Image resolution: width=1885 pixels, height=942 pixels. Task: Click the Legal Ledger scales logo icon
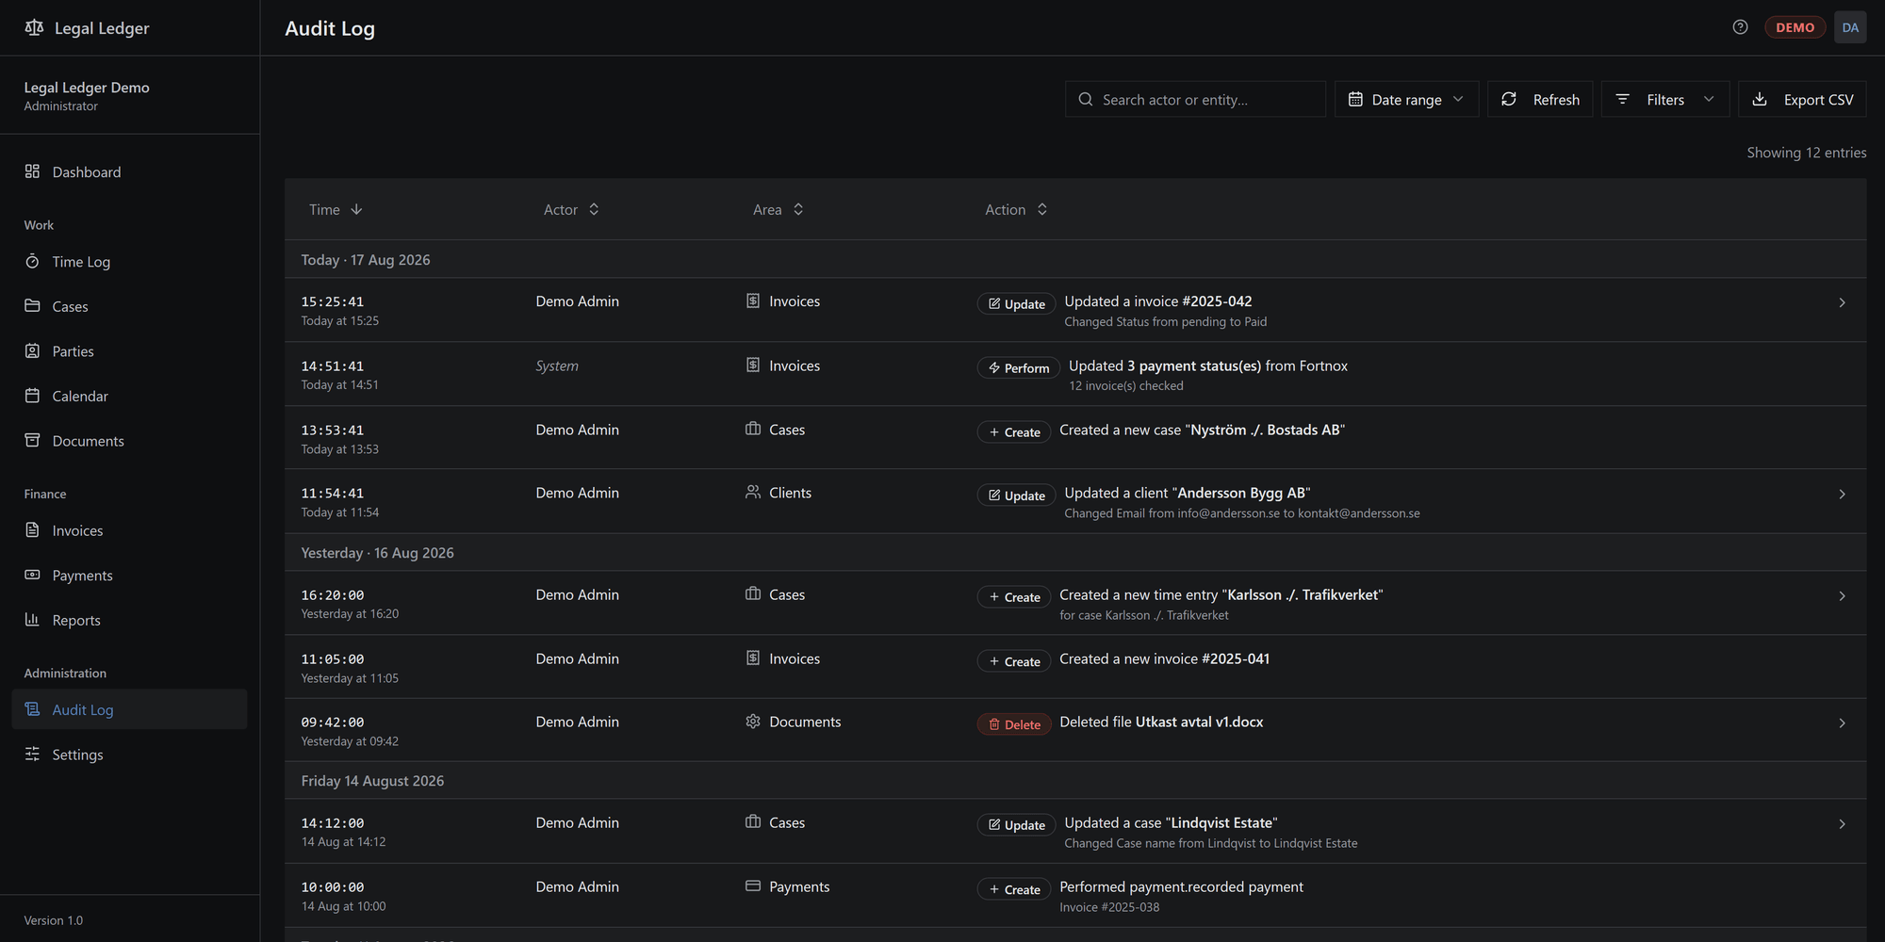click(34, 27)
